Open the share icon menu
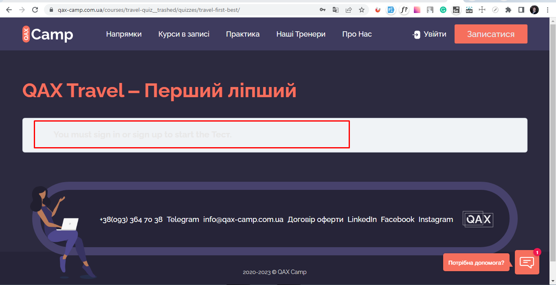Image resolution: width=556 pixels, height=285 pixels. [x=349, y=9]
